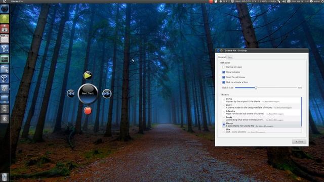Enable the Startup on Login checkbox
Image resolution: width=324 pixels, height=182 pixels.
point(223,67)
